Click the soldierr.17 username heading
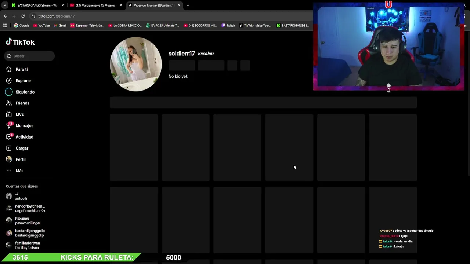 coord(181,54)
